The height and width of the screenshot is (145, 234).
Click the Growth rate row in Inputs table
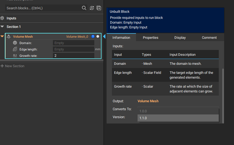[x=165, y=89]
